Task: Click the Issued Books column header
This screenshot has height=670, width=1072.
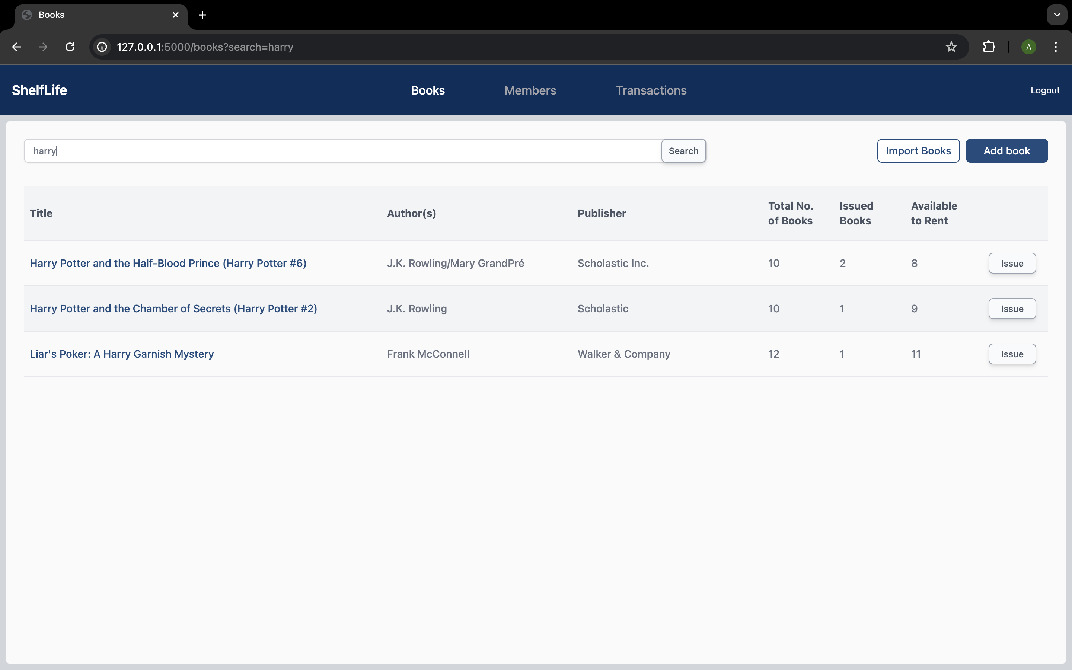Action: [856, 213]
